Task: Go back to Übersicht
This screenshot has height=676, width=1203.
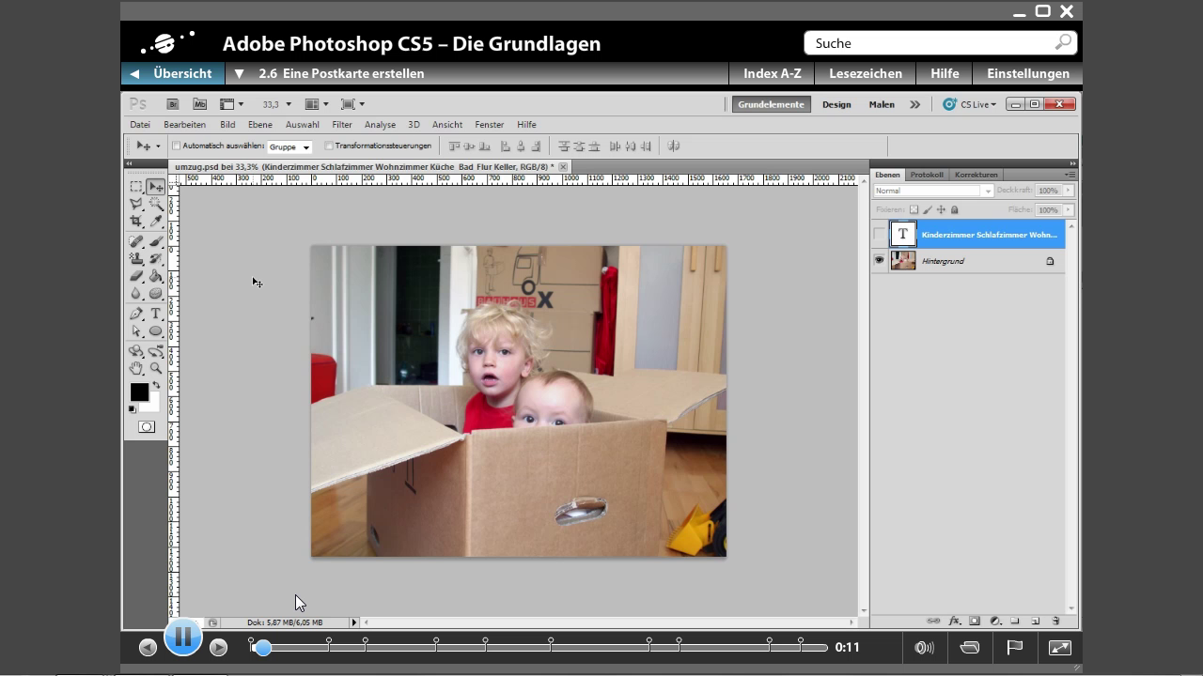Action: pyautogui.click(x=173, y=73)
